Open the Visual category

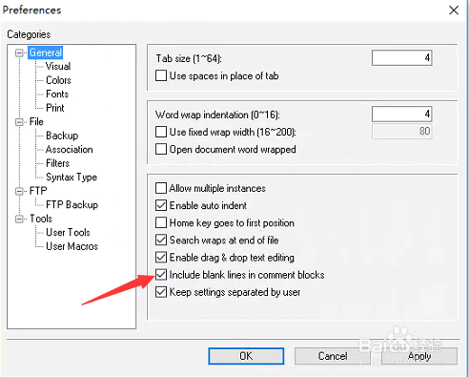coord(58,66)
